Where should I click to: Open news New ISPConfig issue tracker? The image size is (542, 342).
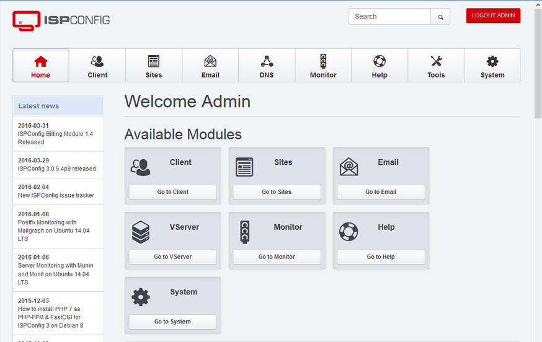56,195
